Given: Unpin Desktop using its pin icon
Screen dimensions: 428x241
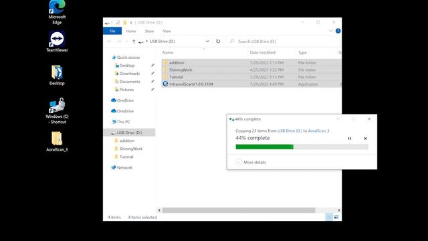Looking at the screenshot, I should tap(152, 66).
